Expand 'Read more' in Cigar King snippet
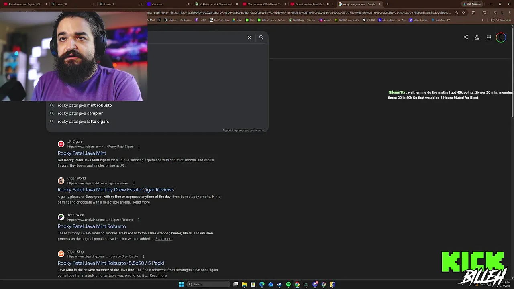This screenshot has width=514, height=289. click(158, 275)
